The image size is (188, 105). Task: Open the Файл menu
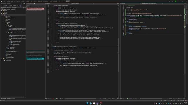[x=4, y=1]
